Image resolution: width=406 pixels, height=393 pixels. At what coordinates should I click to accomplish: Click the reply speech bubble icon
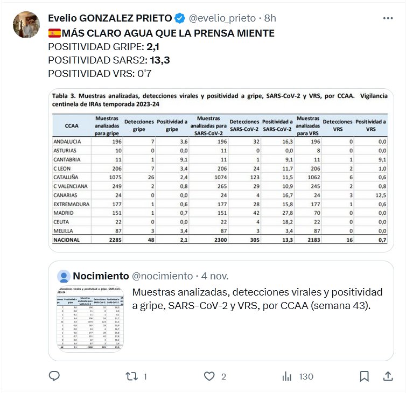point(54,376)
